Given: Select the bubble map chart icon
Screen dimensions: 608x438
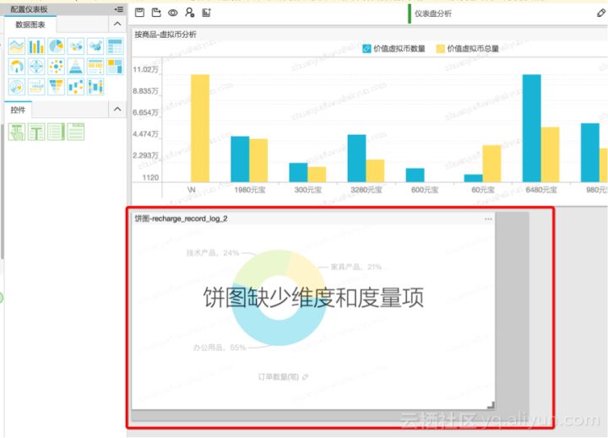Looking at the screenshot, I should pos(76,46).
